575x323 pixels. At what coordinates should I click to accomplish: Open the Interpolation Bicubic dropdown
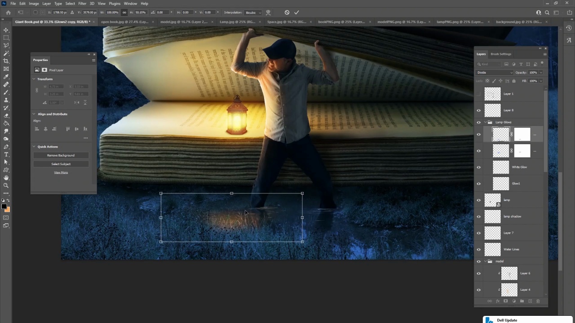click(253, 13)
